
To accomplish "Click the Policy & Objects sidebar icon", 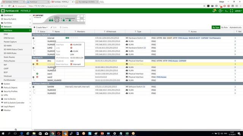I will (2, 87).
